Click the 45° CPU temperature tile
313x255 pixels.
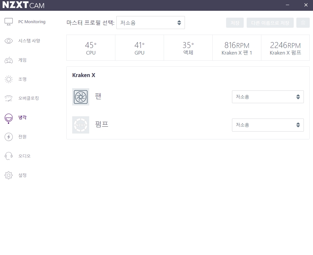click(91, 48)
